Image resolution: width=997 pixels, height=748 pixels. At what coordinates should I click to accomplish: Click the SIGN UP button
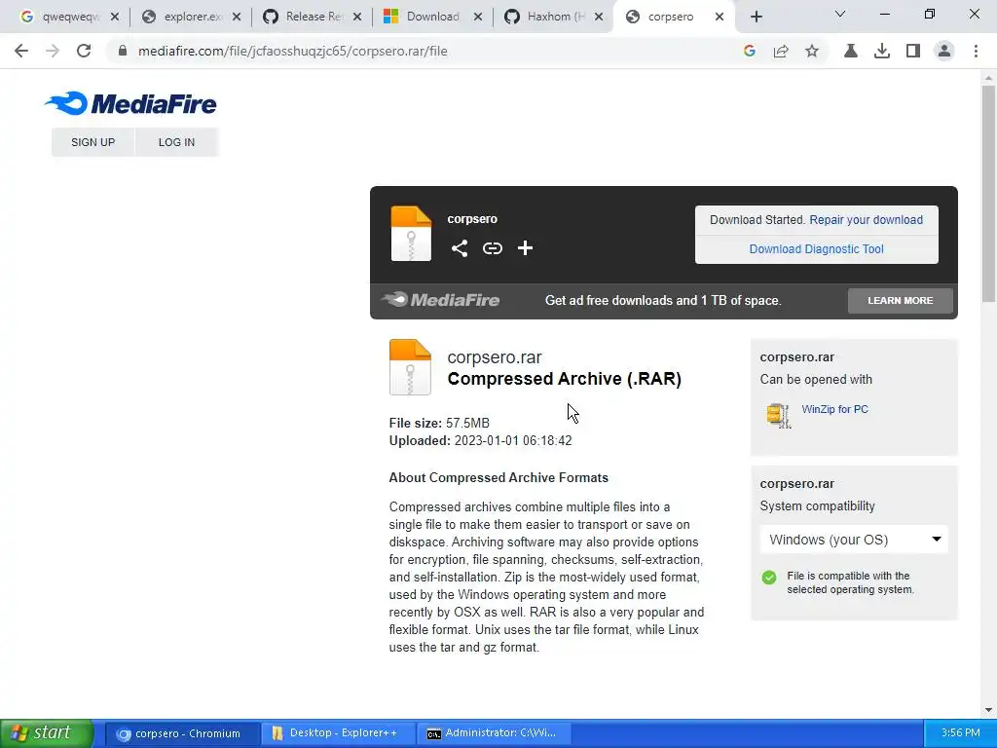click(x=92, y=142)
